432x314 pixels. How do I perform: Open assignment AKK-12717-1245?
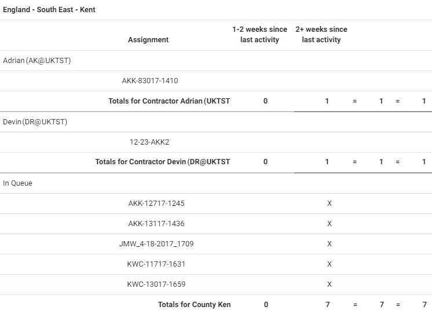156,204
